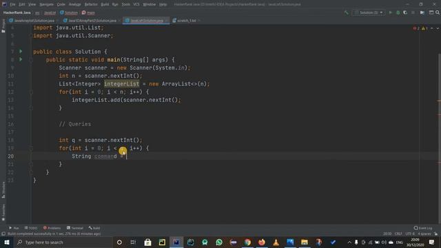This screenshot has height=248, width=441.
Task: Open the Structure tool window sidebar tab
Action: (x=3, y=190)
